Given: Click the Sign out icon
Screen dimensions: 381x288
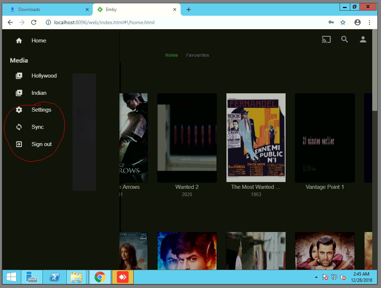Looking at the screenshot, I should [19, 144].
